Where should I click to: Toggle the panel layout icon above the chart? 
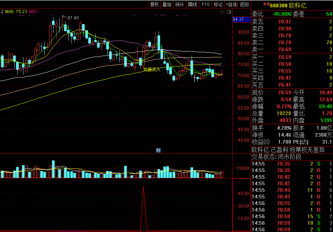pyautogui.click(x=229, y=12)
